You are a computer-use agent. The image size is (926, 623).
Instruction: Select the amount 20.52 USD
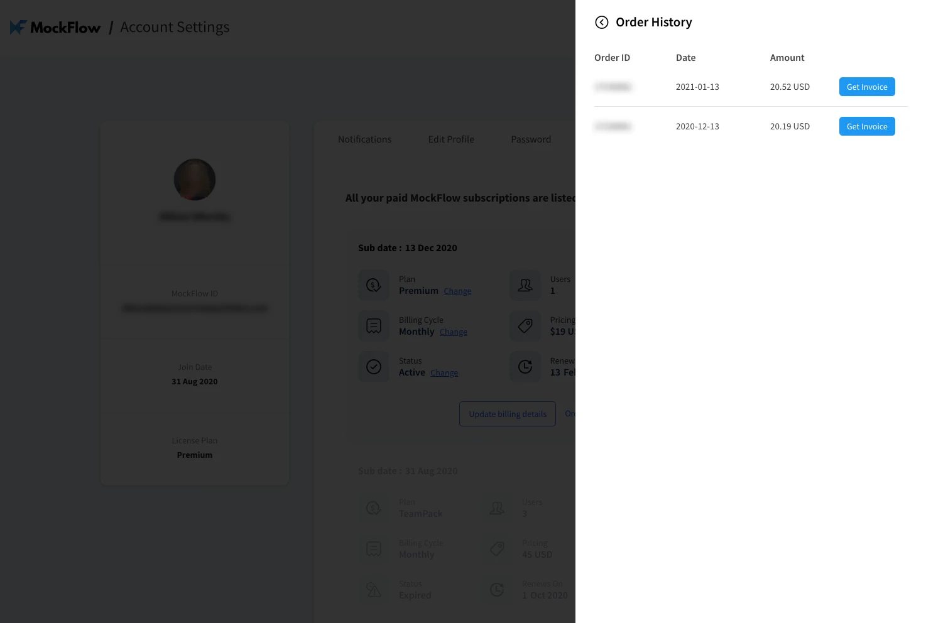790,87
